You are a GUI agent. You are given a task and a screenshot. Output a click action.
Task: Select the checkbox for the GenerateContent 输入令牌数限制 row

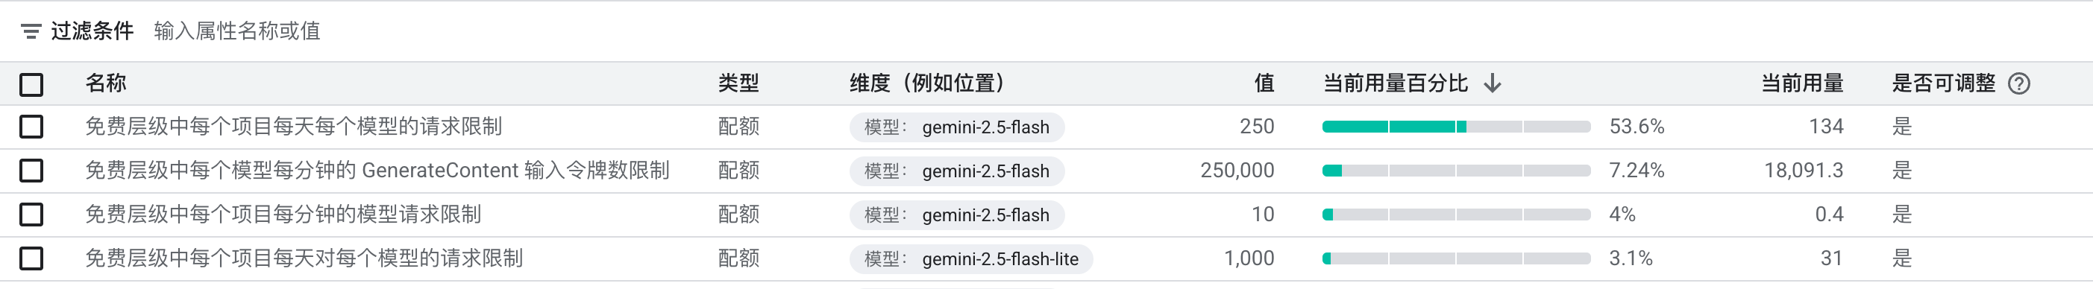[31, 171]
